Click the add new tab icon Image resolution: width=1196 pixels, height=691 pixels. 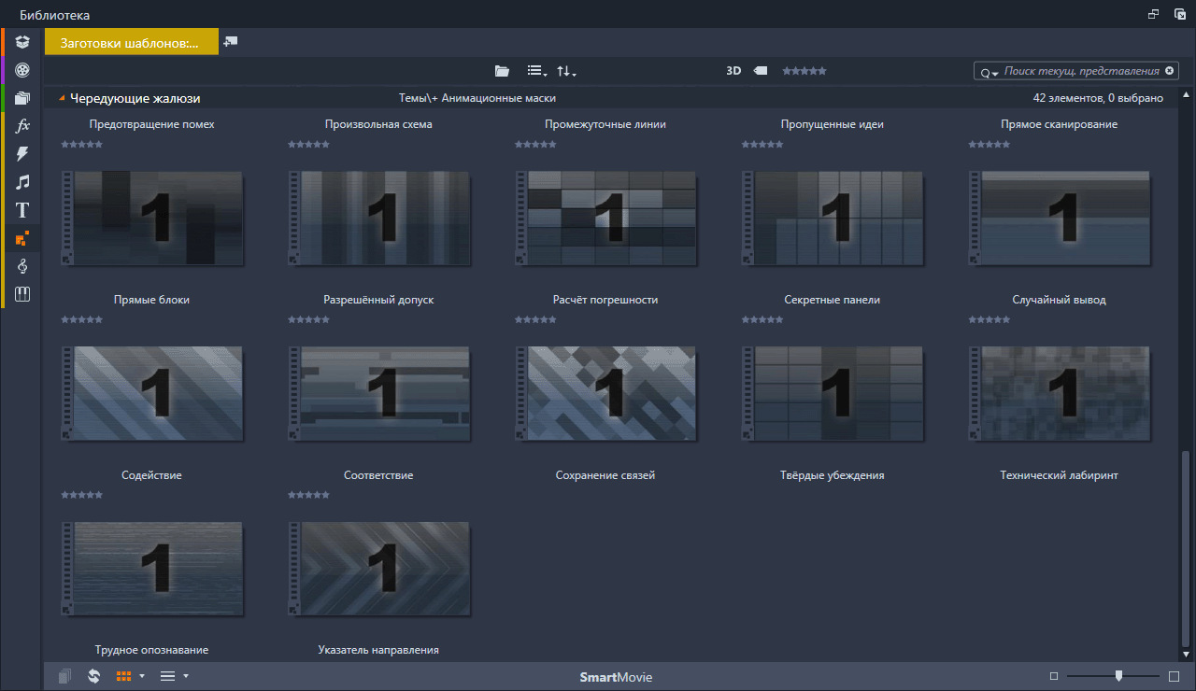(x=231, y=42)
